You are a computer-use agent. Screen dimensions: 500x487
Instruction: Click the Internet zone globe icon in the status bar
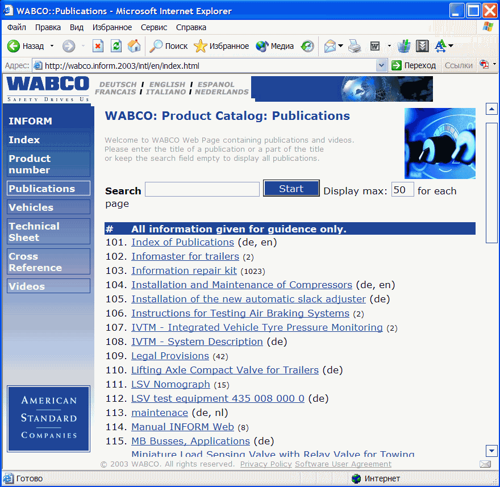356,478
